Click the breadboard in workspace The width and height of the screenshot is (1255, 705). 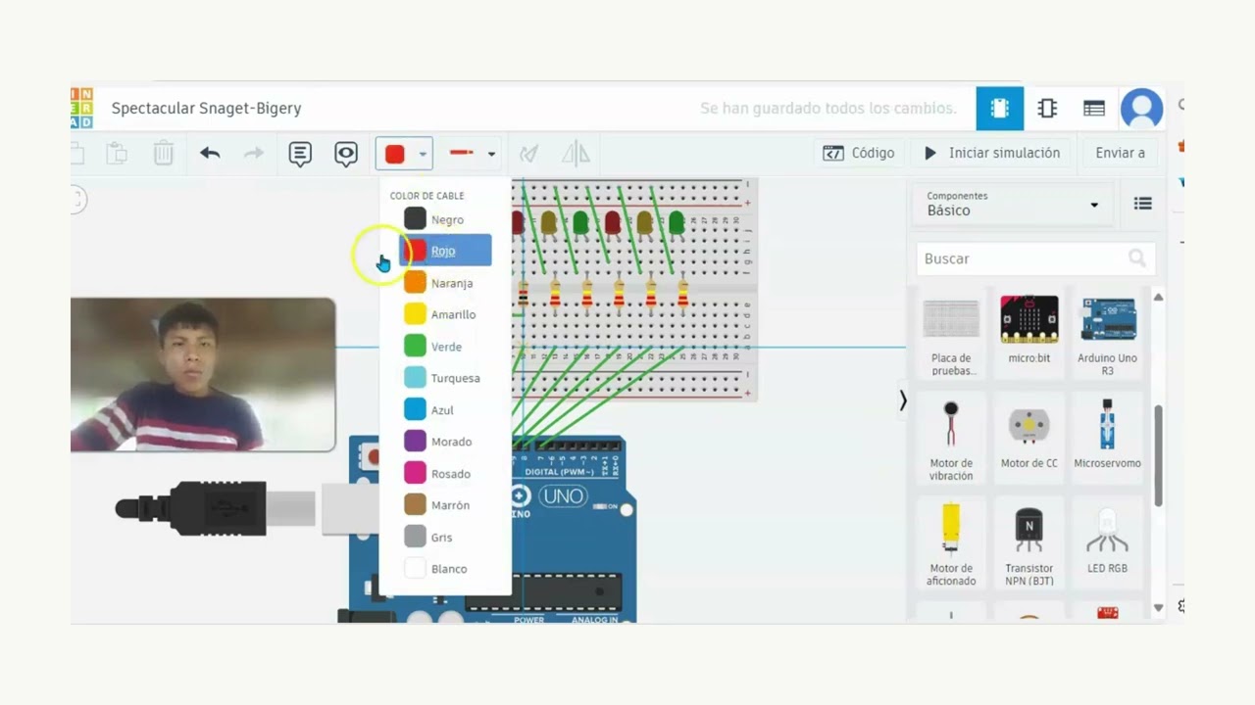pyautogui.click(x=633, y=290)
